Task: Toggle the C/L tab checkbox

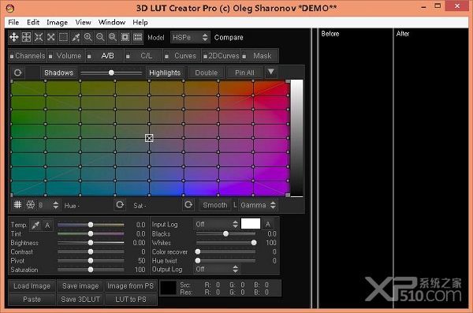Action: (x=128, y=56)
